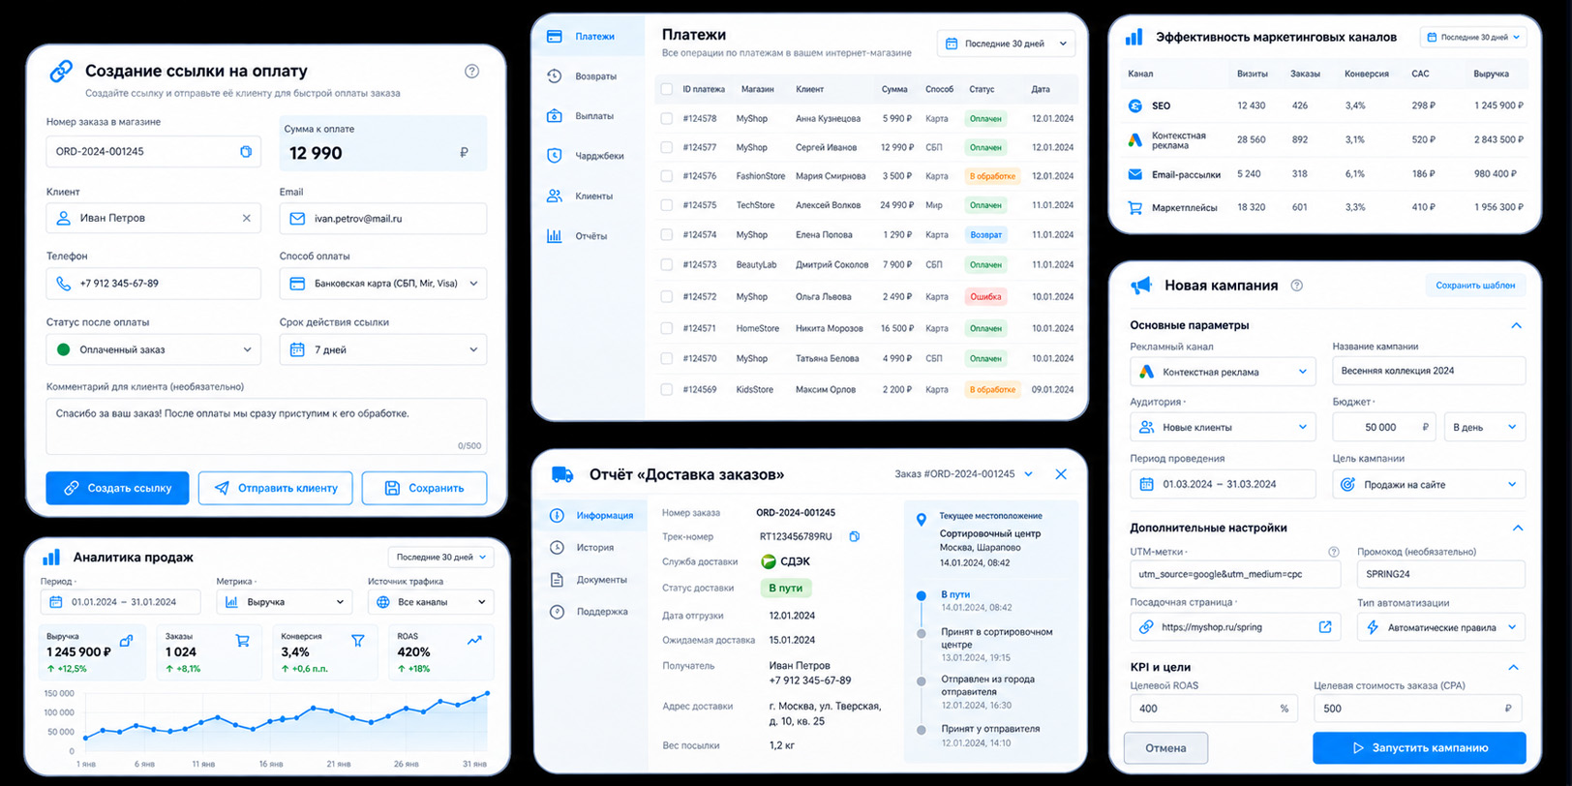Select checkbox for payment #124576
Screen dimensions: 1572x786
666,176
